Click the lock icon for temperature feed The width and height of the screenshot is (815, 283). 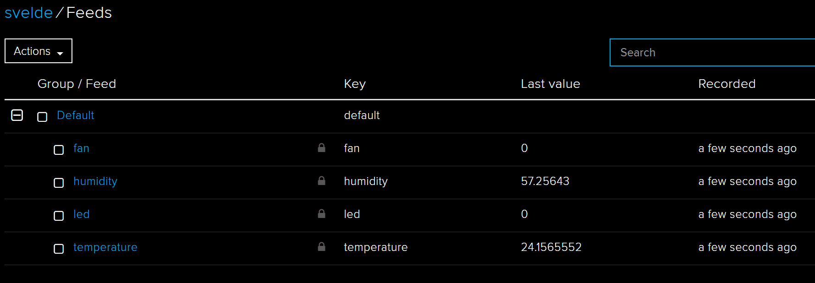coord(322,247)
